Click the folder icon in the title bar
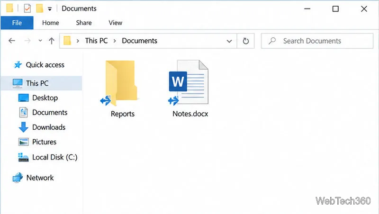 pyautogui.click(x=9, y=8)
